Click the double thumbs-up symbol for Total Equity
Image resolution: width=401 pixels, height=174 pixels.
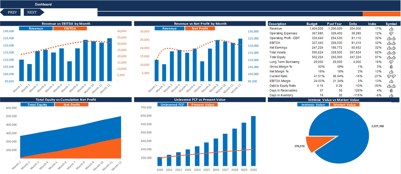tap(391, 57)
